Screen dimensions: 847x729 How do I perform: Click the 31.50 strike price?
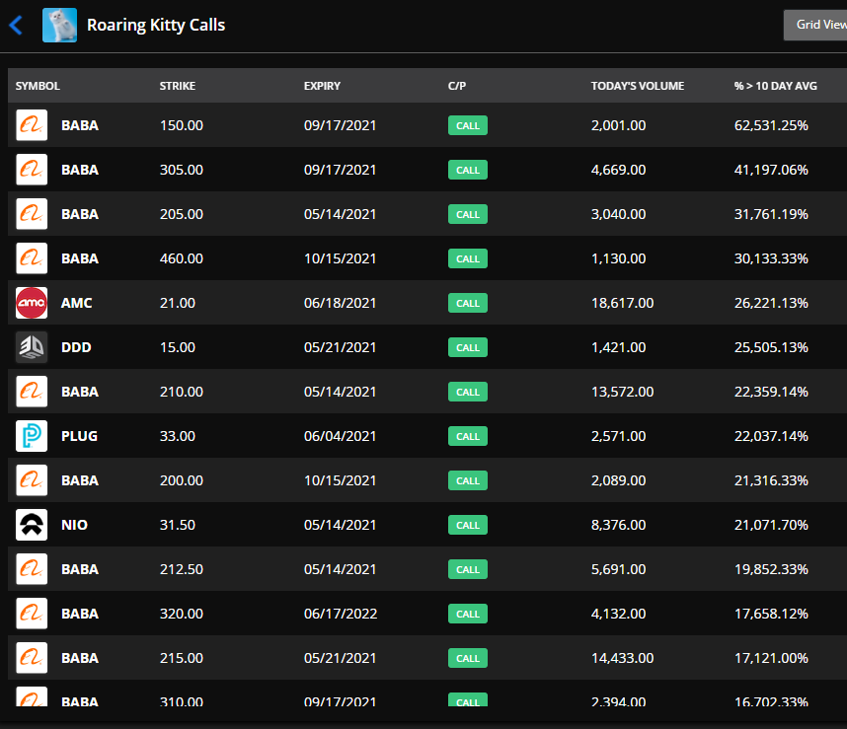(177, 525)
